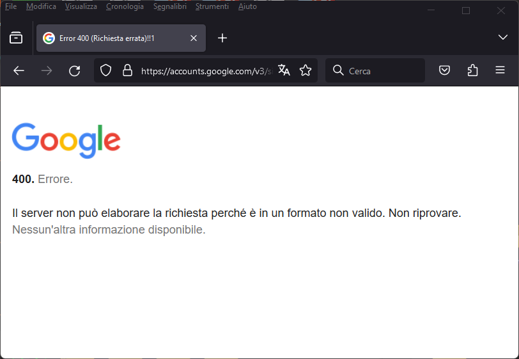The height and width of the screenshot is (359, 519).
Task: Close the Firefox window
Action: 501,11
